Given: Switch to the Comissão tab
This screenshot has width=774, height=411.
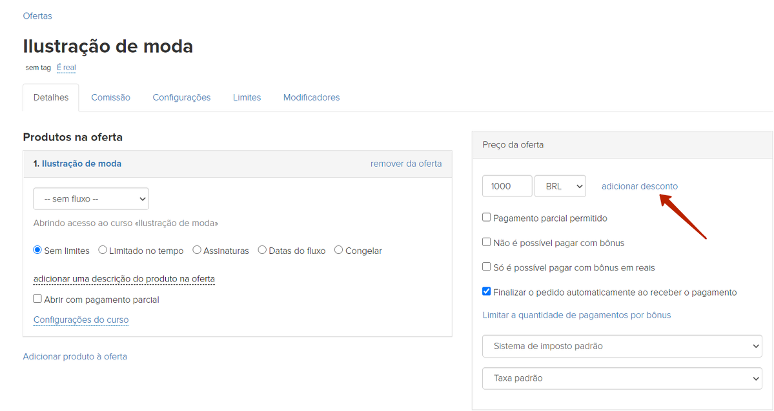Looking at the screenshot, I should click(x=110, y=97).
